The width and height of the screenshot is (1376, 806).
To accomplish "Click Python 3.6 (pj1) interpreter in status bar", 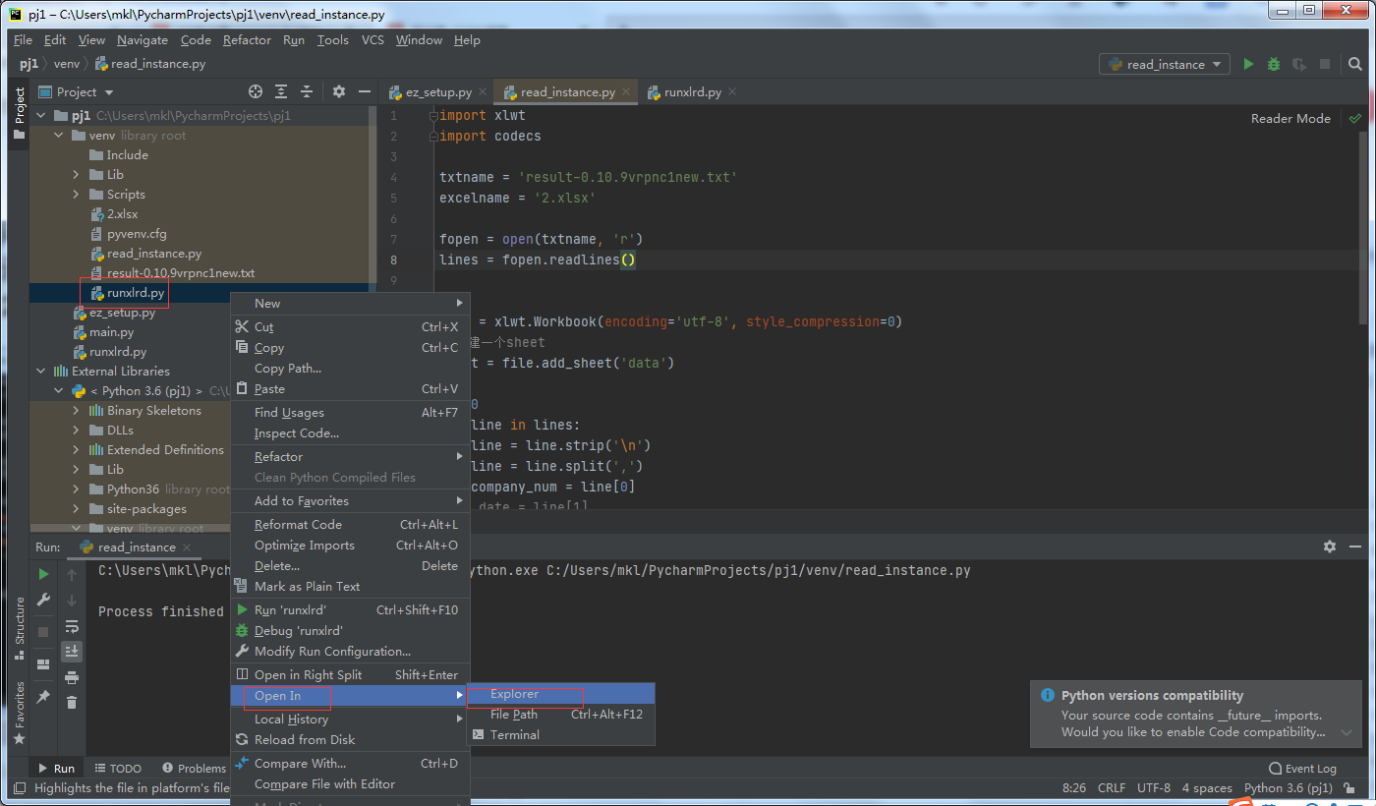I will (1289, 788).
